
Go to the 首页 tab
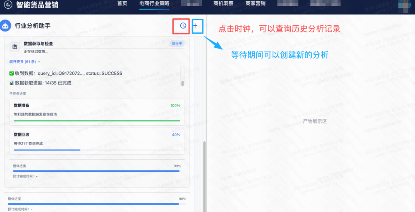[x=122, y=3]
